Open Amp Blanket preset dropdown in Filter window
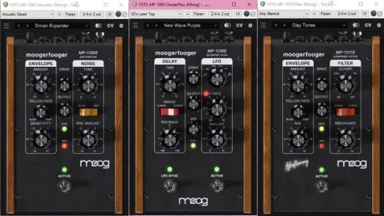 [284, 14]
